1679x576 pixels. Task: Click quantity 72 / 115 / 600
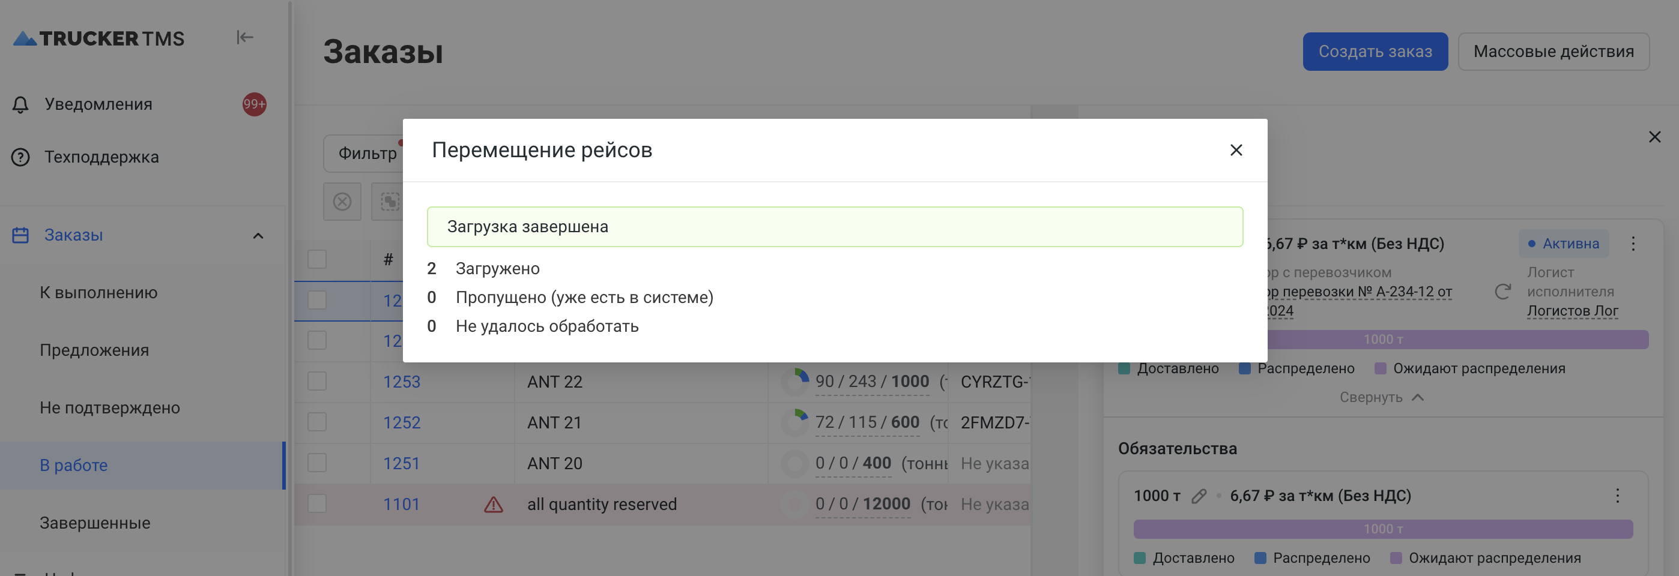(867, 423)
